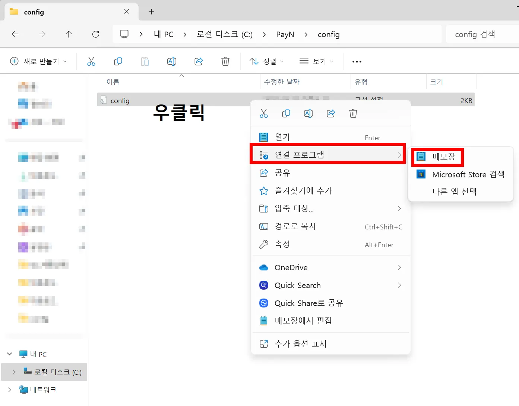The width and height of the screenshot is (519, 406).
Task: Refresh the config folder view
Action: click(x=96, y=34)
